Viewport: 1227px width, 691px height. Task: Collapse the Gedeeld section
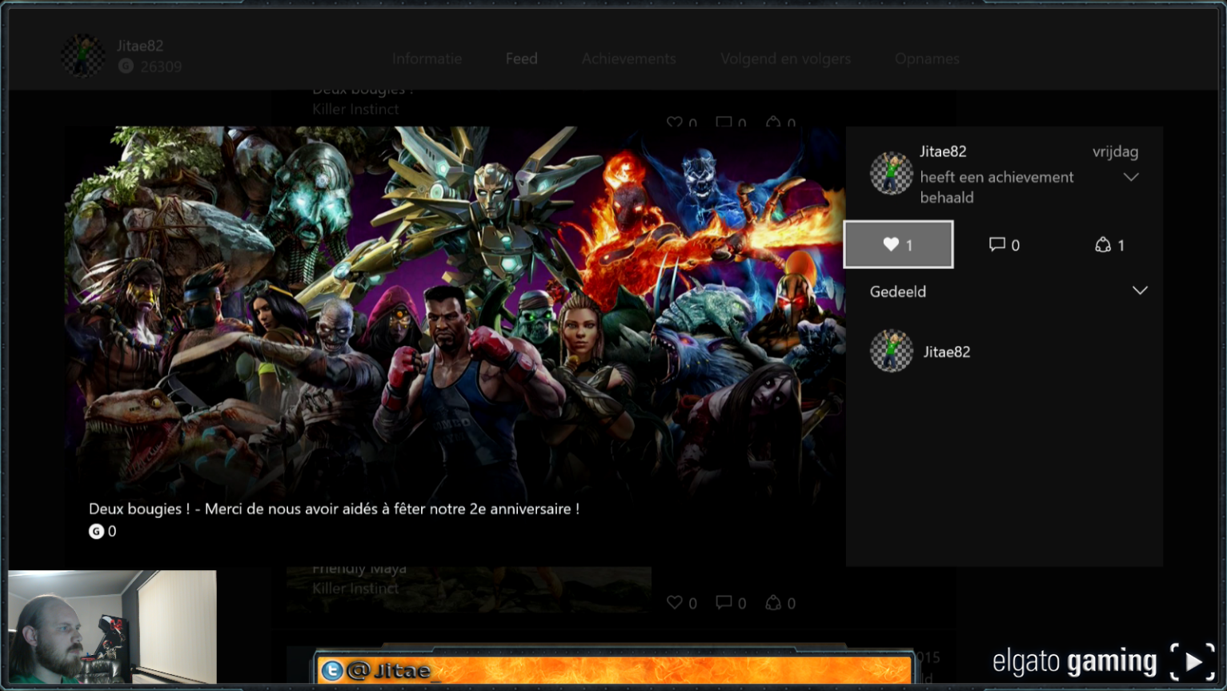[x=1140, y=291]
